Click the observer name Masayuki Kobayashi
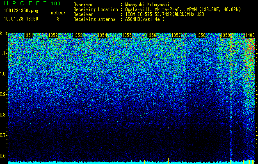The height and width of the screenshot is (164, 258). pyautogui.click(x=147, y=5)
